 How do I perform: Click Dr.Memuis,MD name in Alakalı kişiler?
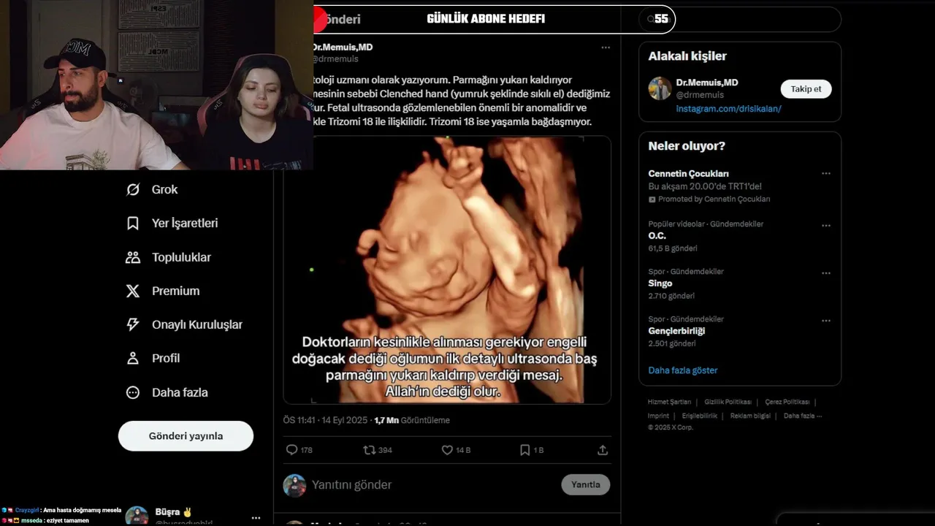706,83
